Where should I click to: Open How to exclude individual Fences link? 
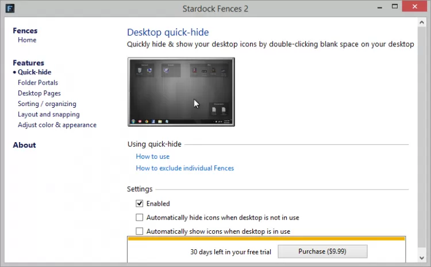click(185, 168)
